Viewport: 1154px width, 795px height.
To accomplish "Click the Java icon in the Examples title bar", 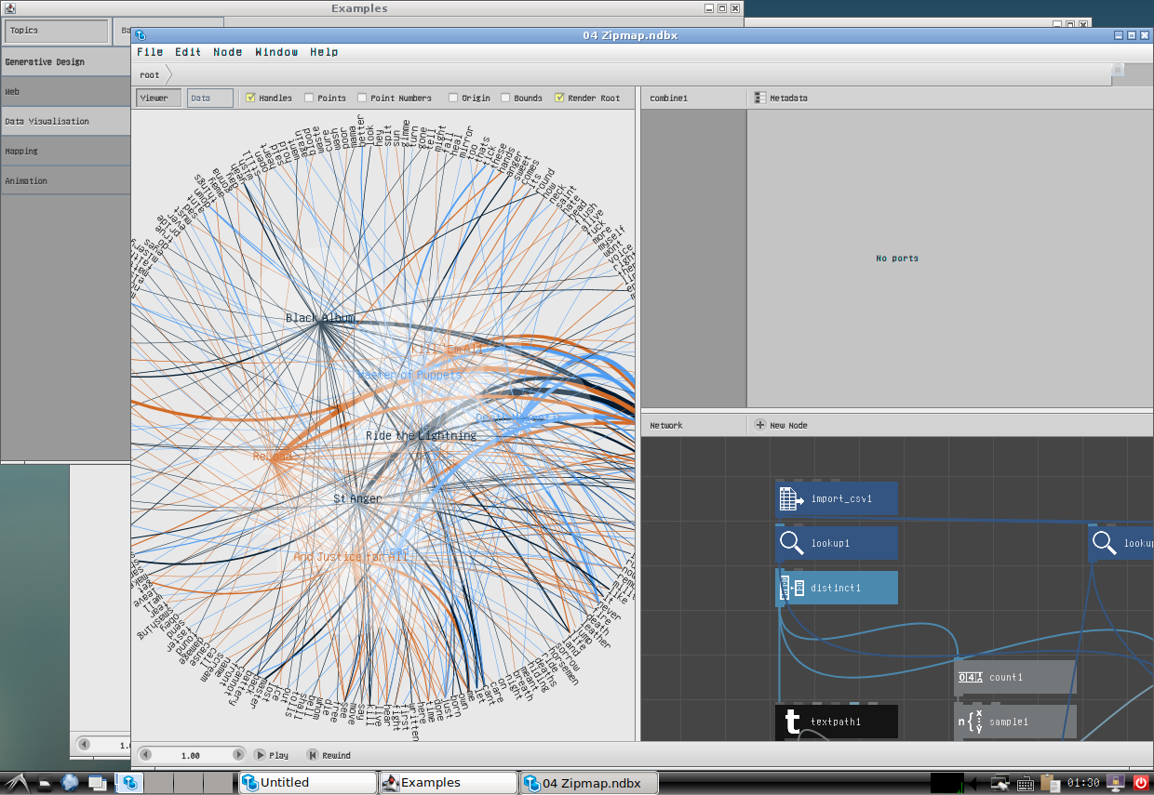I will [x=8, y=8].
